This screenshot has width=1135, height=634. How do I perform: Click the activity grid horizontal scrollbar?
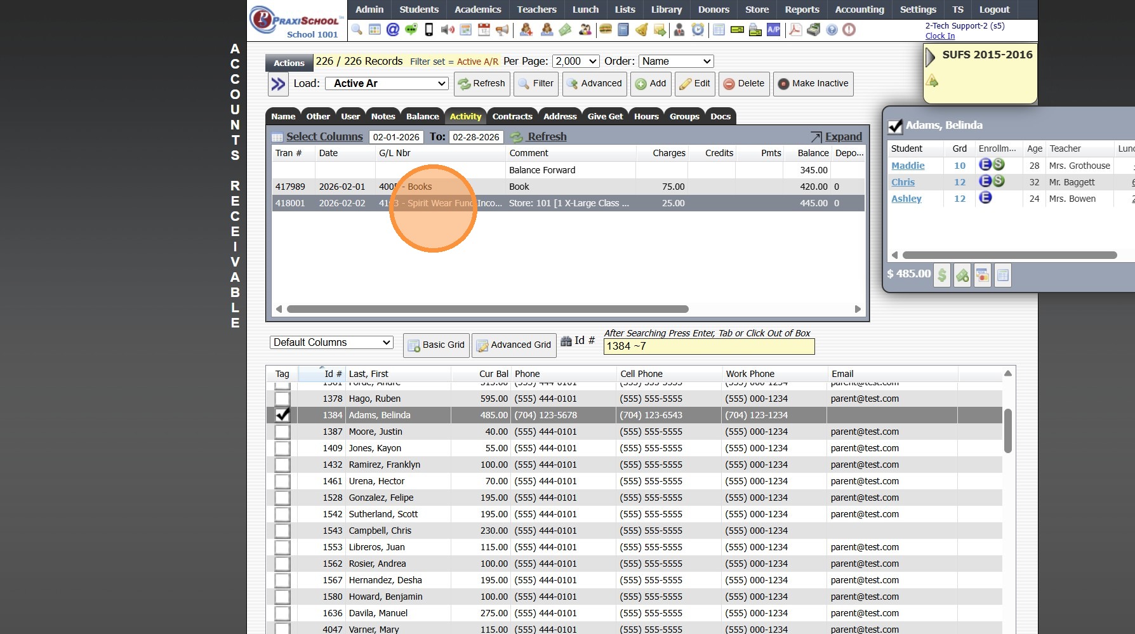tap(488, 309)
